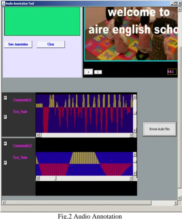Play the video with the play button
182x219 pixels.
(x=89, y=72)
